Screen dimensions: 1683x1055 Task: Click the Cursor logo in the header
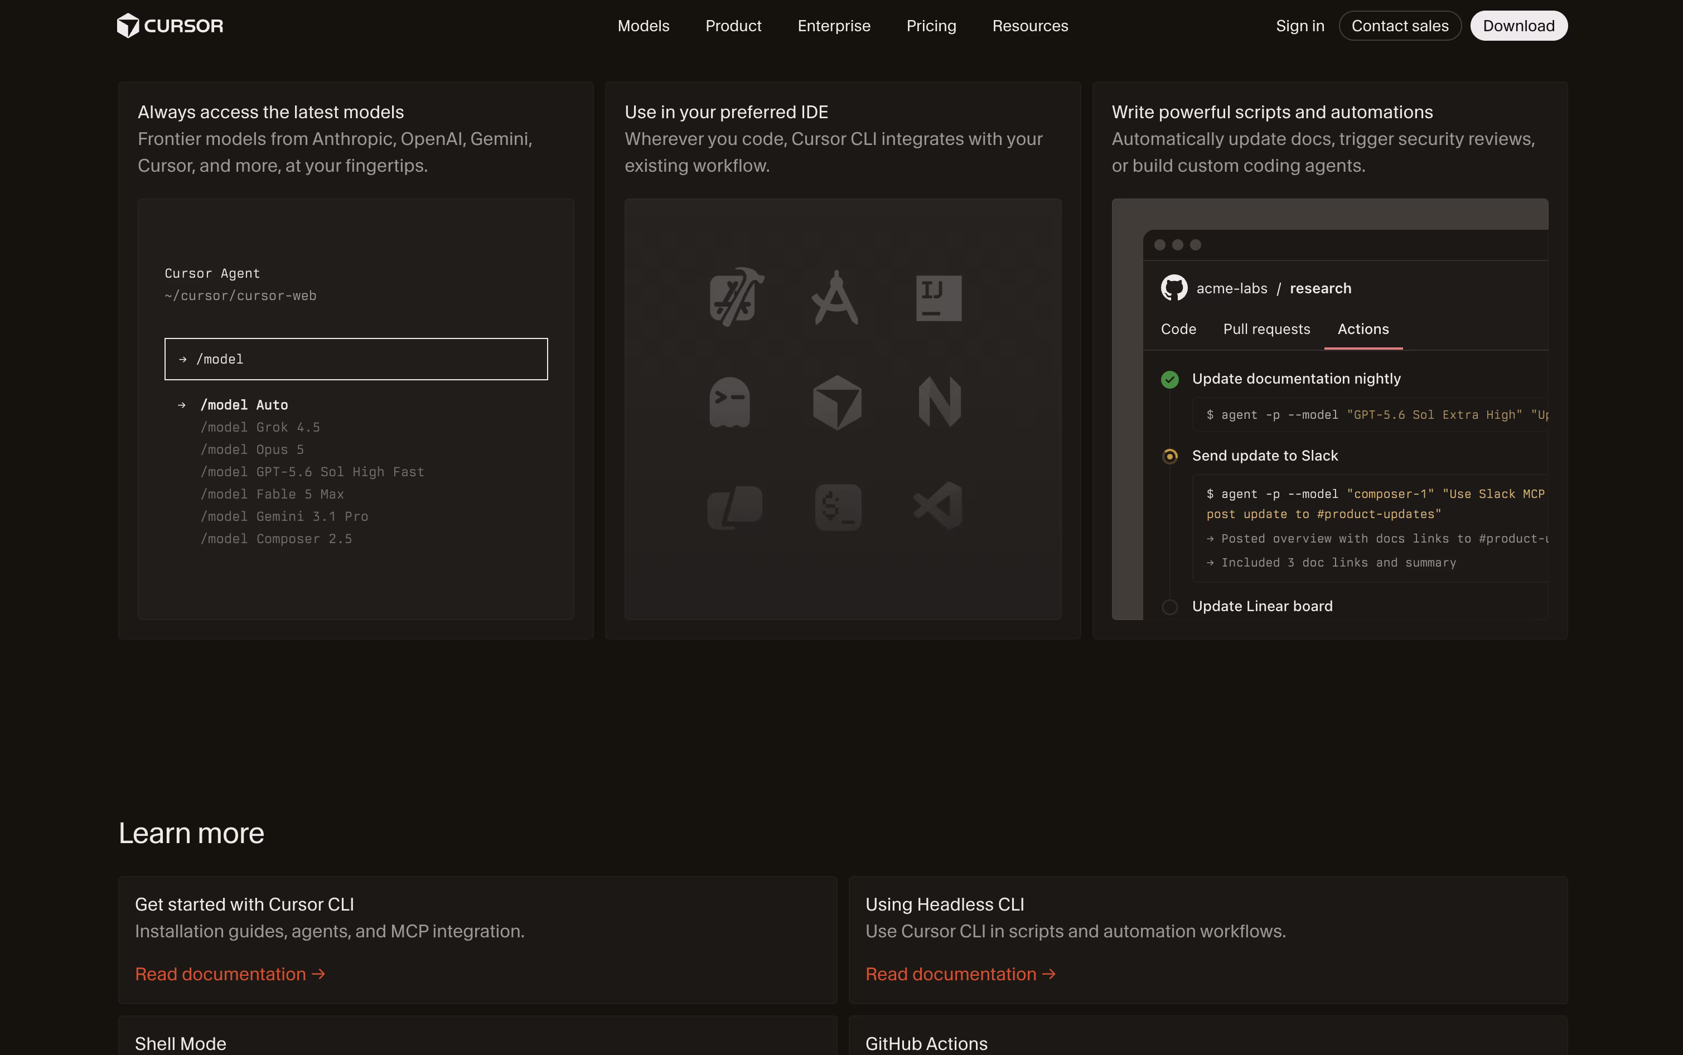tap(170, 26)
